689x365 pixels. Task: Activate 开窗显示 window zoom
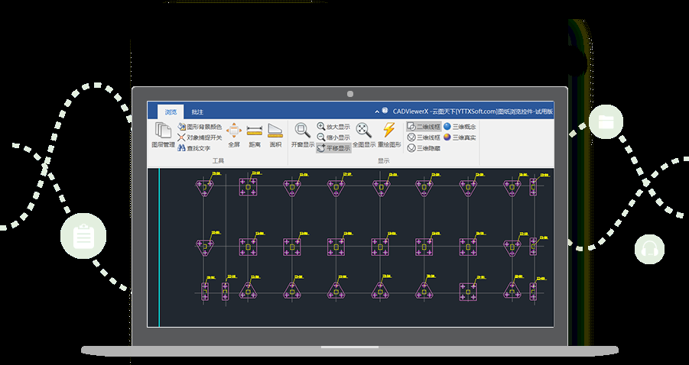pos(303,134)
